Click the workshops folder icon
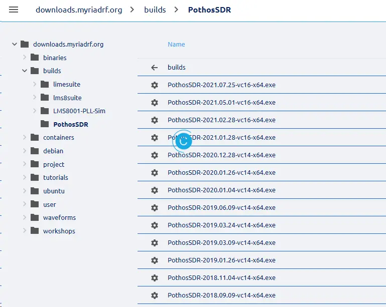 [x=35, y=230]
